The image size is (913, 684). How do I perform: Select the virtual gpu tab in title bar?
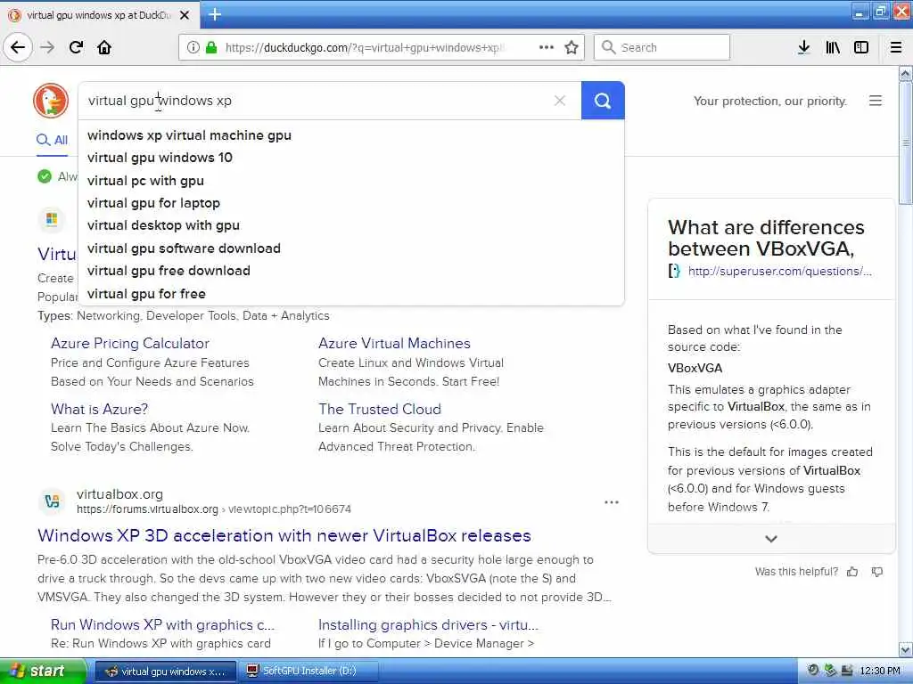(100, 15)
